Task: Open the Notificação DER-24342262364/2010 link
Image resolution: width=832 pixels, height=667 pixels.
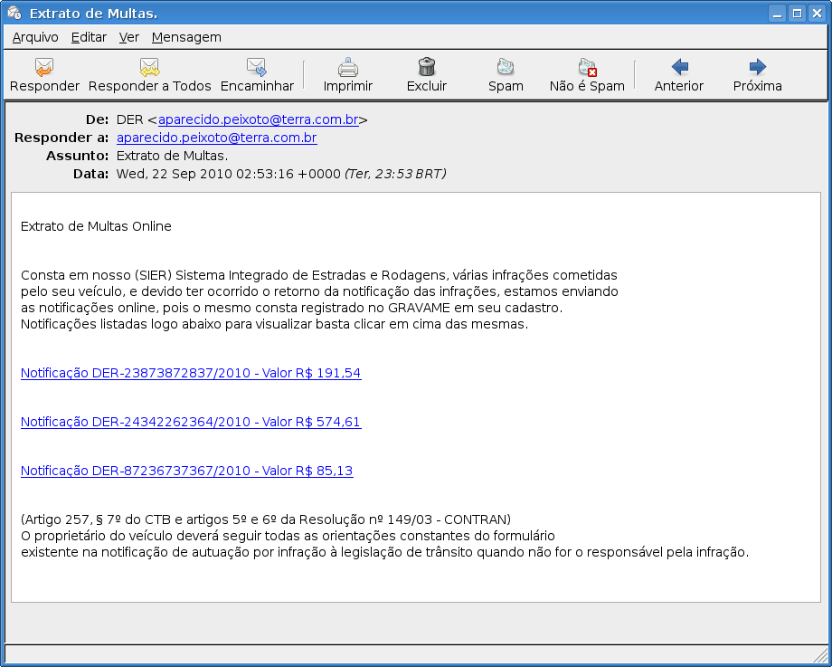Action: coord(191,422)
